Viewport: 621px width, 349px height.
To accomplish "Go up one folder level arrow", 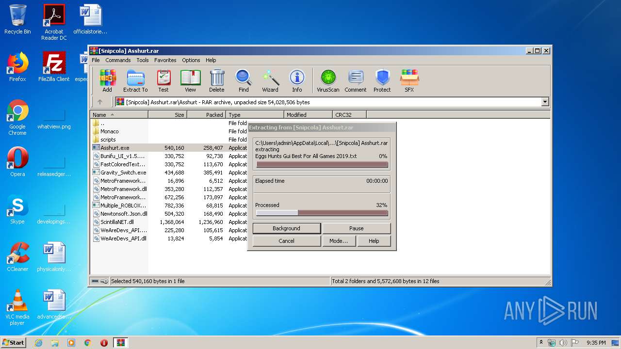I will [100, 102].
